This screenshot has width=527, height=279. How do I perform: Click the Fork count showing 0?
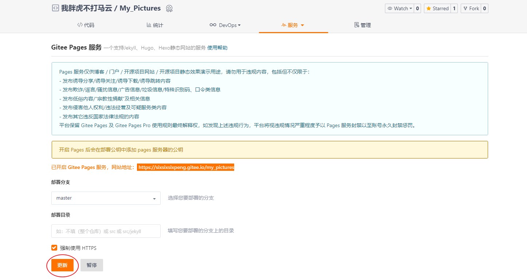[x=485, y=8]
